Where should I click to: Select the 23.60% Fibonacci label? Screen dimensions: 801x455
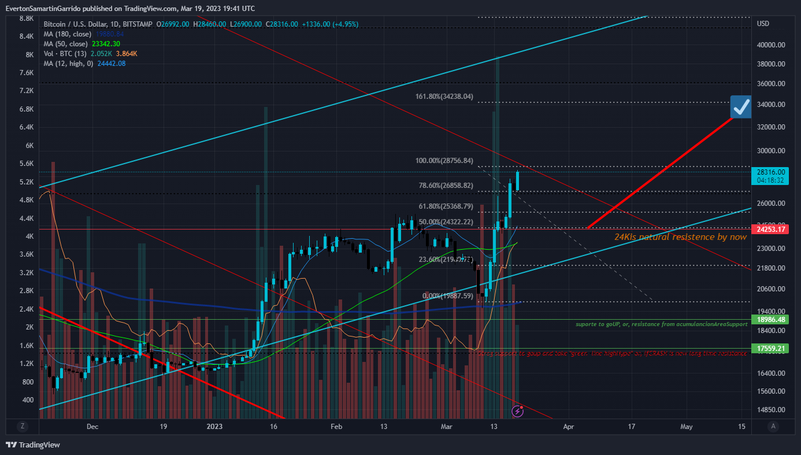446,260
